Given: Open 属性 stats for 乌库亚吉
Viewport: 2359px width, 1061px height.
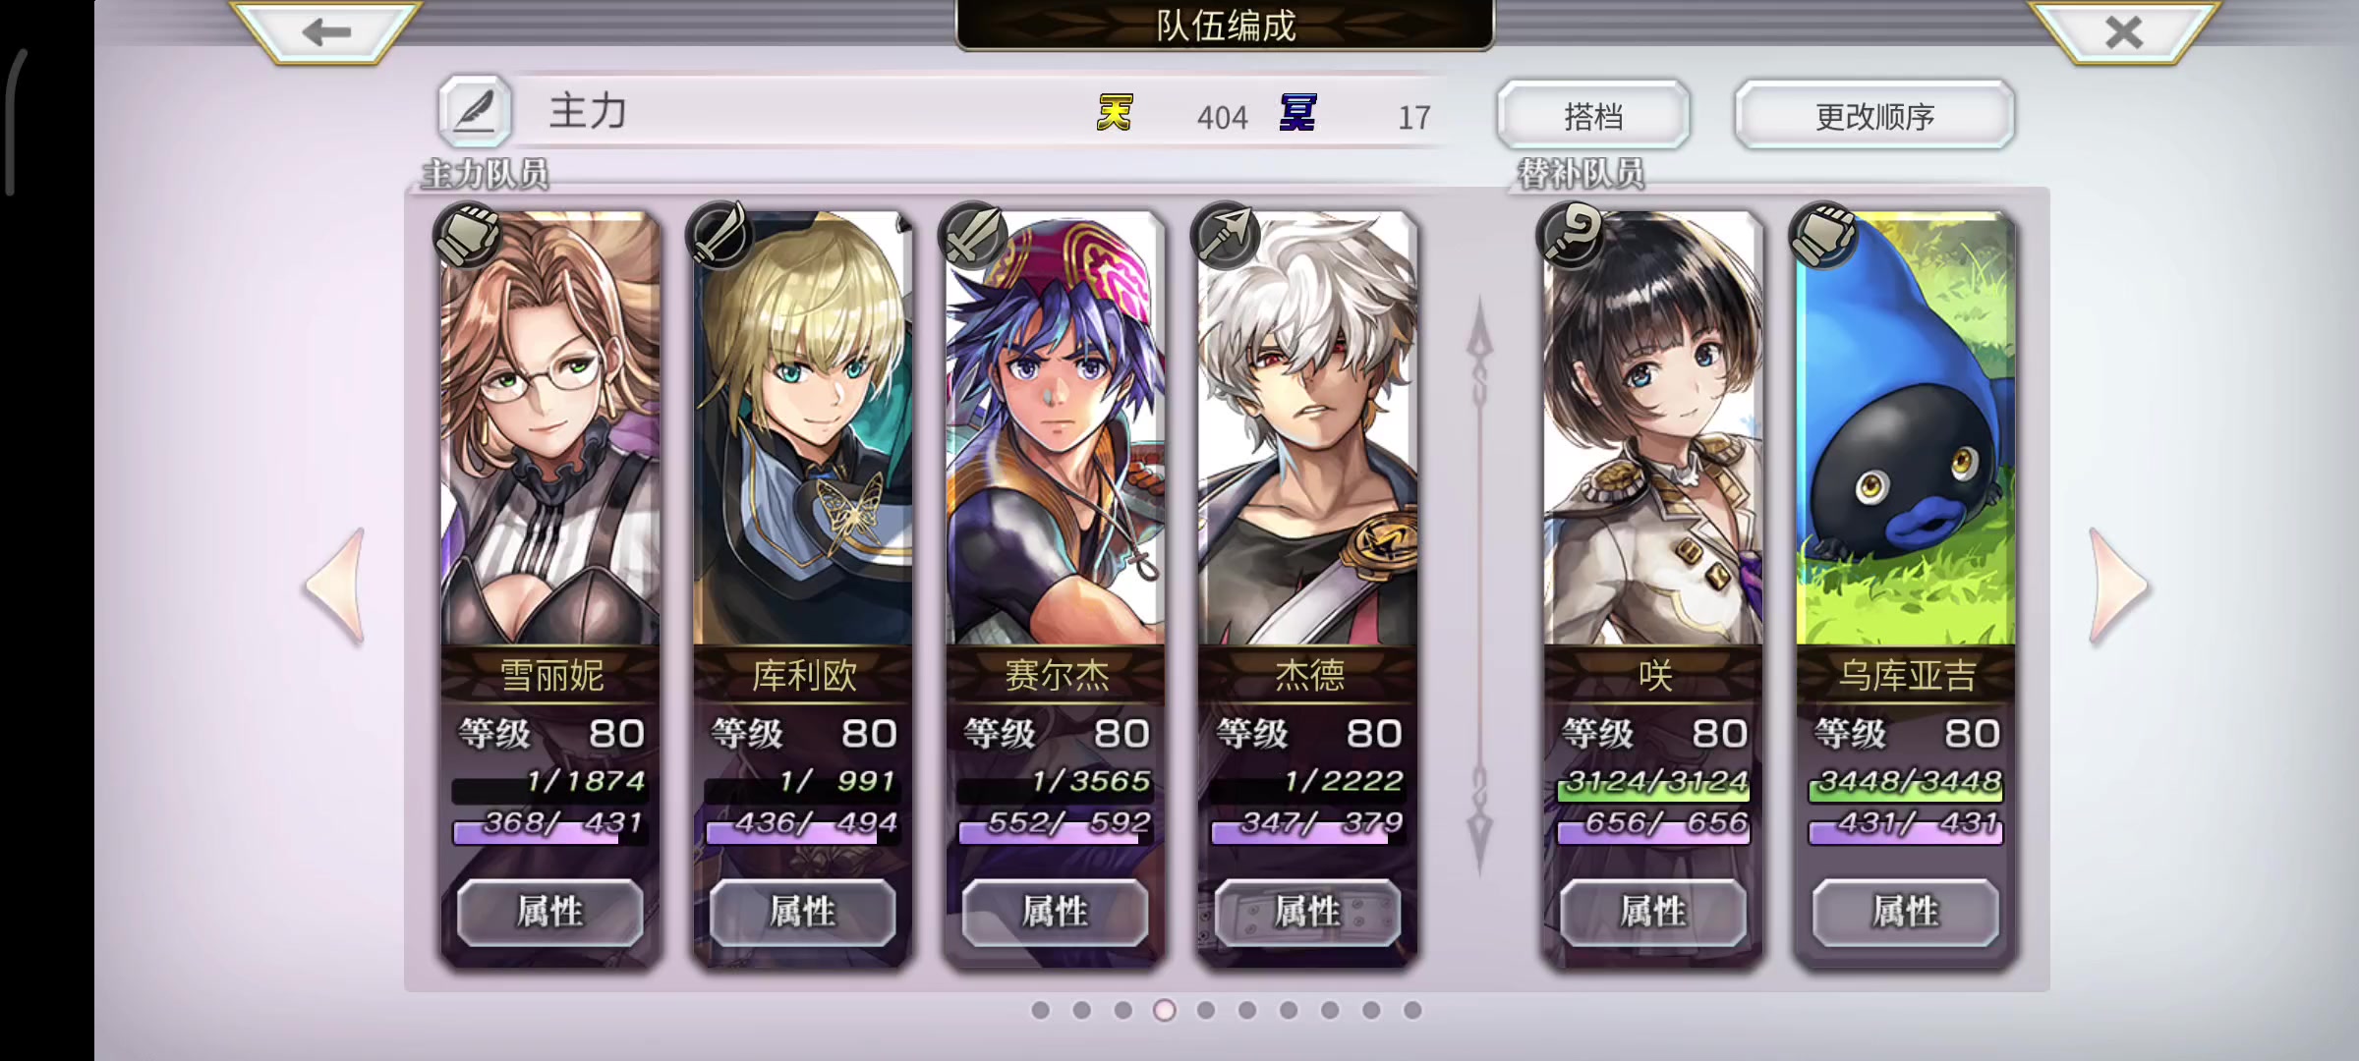Looking at the screenshot, I should 1906,913.
